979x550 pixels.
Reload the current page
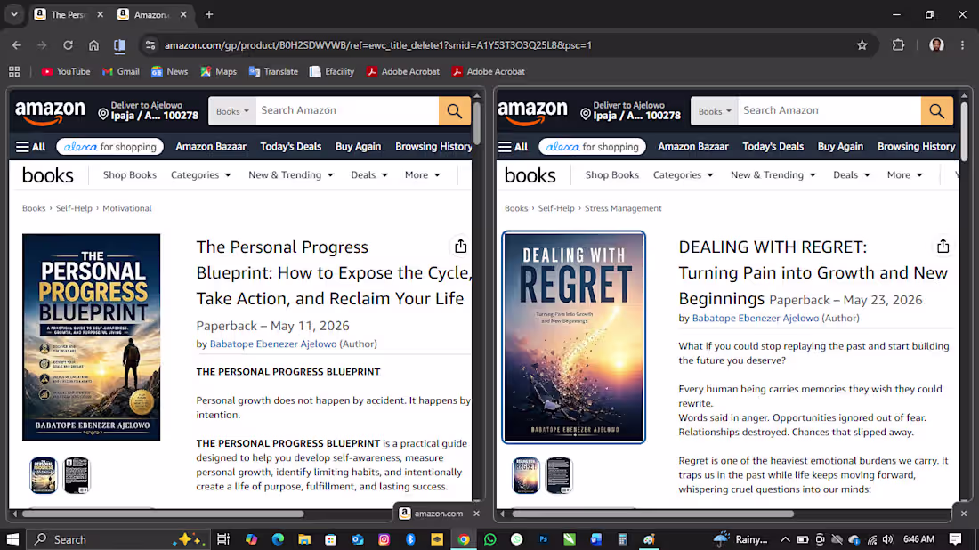[68, 45]
